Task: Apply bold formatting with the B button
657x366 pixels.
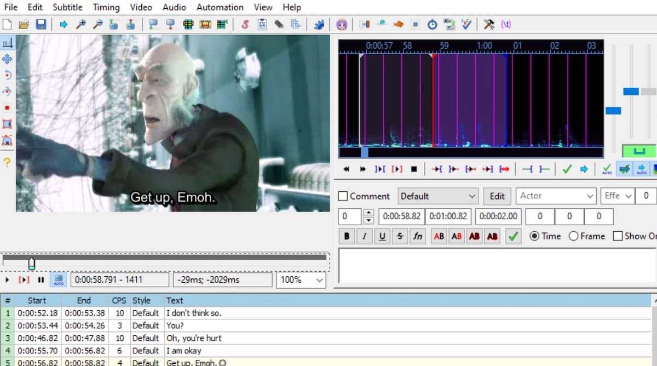Action: (x=347, y=236)
